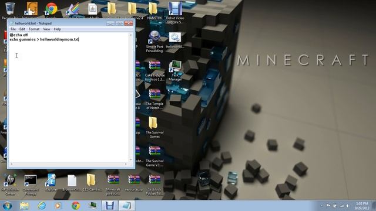Select the resource zip archive icon
This screenshot has width=376, height=211.
tap(134, 183)
